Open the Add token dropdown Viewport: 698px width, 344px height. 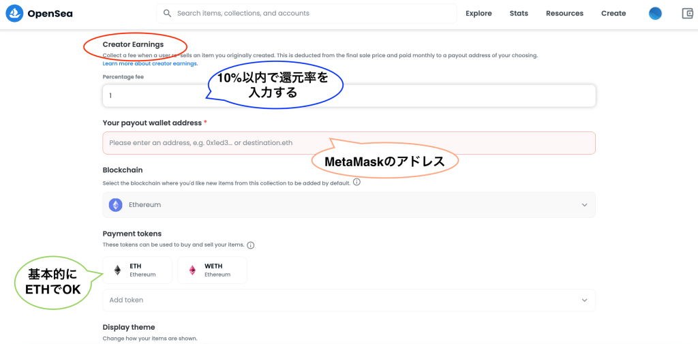click(x=584, y=300)
